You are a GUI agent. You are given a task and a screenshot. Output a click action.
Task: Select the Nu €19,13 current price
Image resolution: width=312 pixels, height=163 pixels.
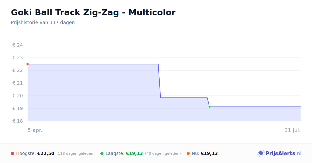tap(209, 153)
